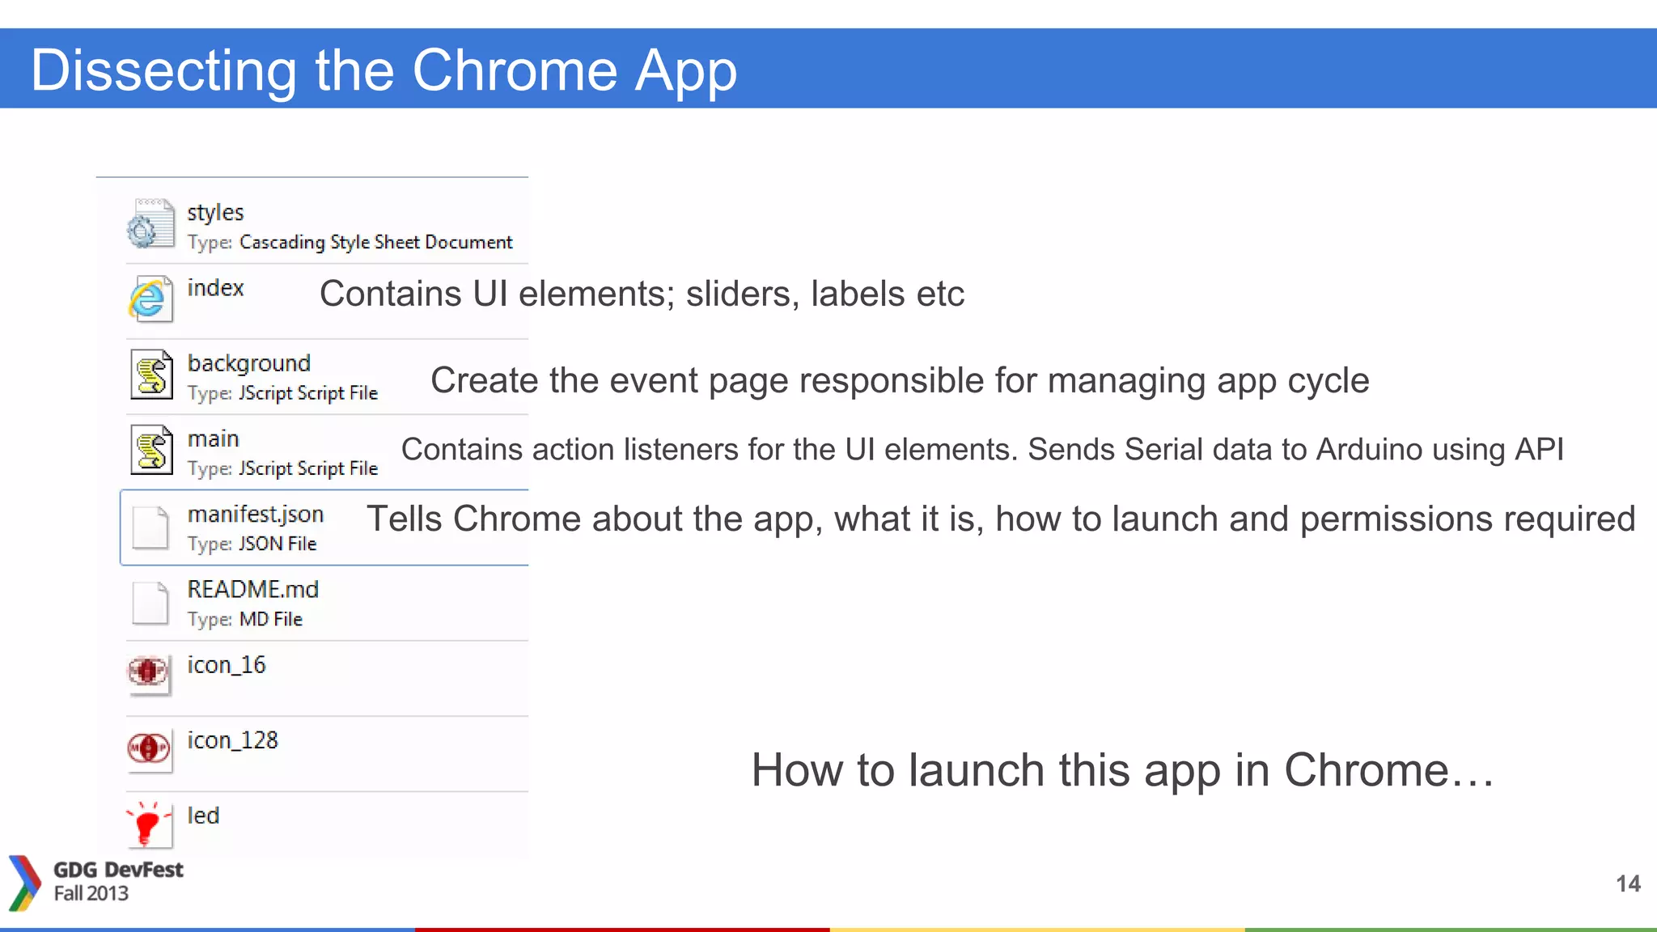Click the icon_16 image file icon
Screen dimensions: 1657x932
coord(149,674)
